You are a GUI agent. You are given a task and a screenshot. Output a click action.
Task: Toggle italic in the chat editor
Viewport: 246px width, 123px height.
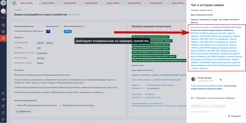(x=205, y=106)
